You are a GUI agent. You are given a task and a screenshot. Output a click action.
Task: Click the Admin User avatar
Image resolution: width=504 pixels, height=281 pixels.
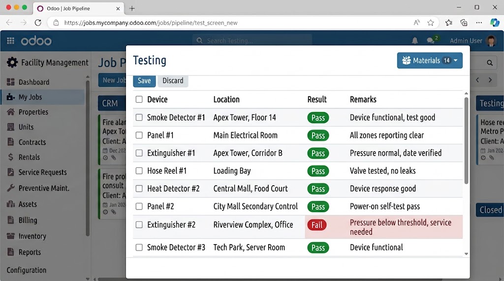click(x=491, y=41)
